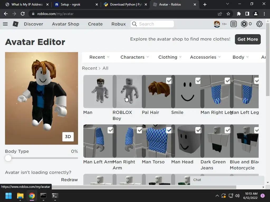Open the Command Prompt taskbar icon

coord(43,196)
